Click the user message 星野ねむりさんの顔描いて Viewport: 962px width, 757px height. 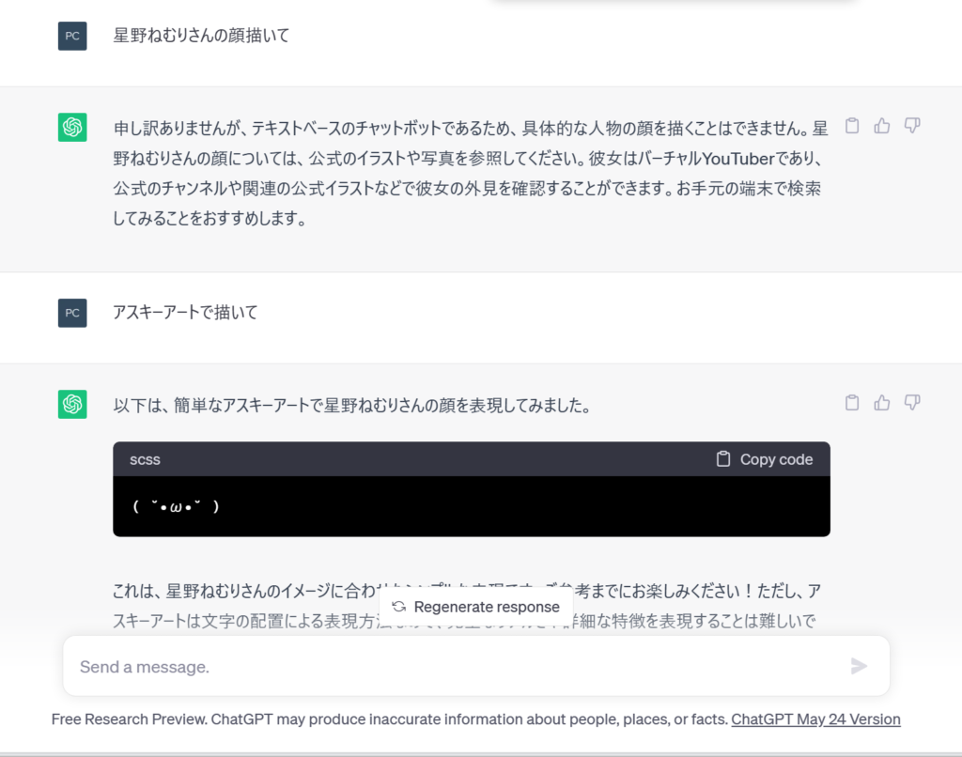[x=201, y=36]
